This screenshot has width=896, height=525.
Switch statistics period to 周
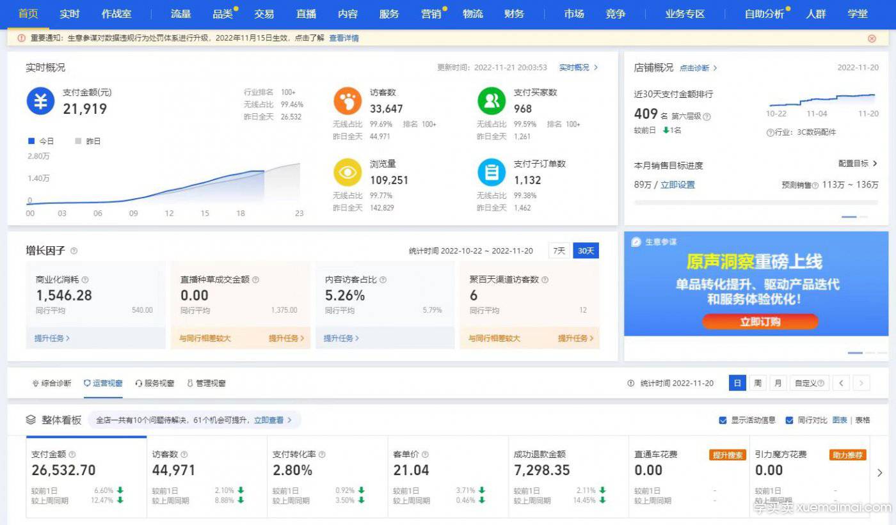(x=758, y=383)
